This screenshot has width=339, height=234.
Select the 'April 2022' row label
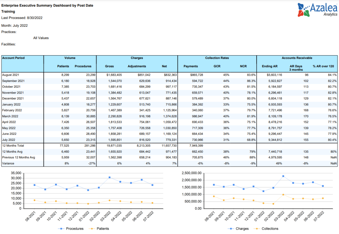point(9,122)
